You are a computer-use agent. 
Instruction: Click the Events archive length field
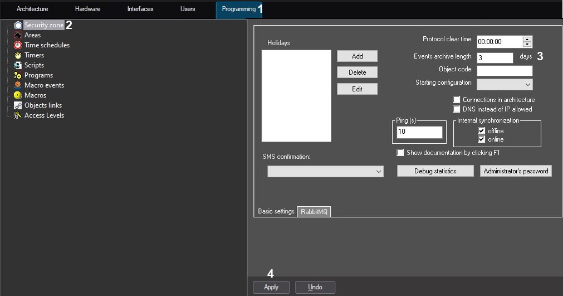click(x=495, y=57)
